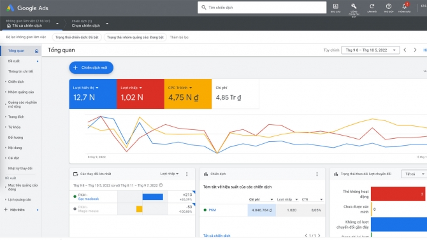The height and width of the screenshot is (240, 427).
Task: Click Thêm bộ lọc
Action: 179,38
